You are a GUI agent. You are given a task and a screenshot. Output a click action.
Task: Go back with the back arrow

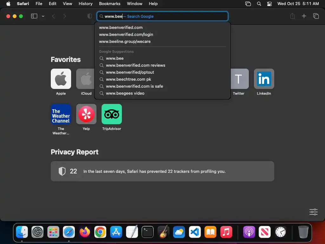53,16
